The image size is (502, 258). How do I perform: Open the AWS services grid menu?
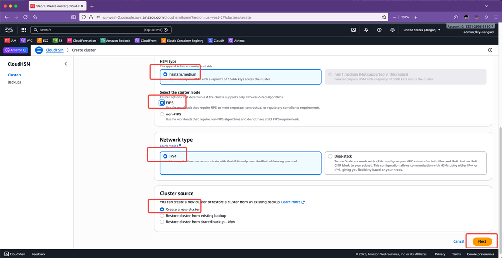(x=24, y=29)
